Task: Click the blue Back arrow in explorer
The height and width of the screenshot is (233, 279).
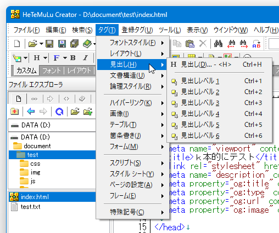Action: click(x=31, y=112)
